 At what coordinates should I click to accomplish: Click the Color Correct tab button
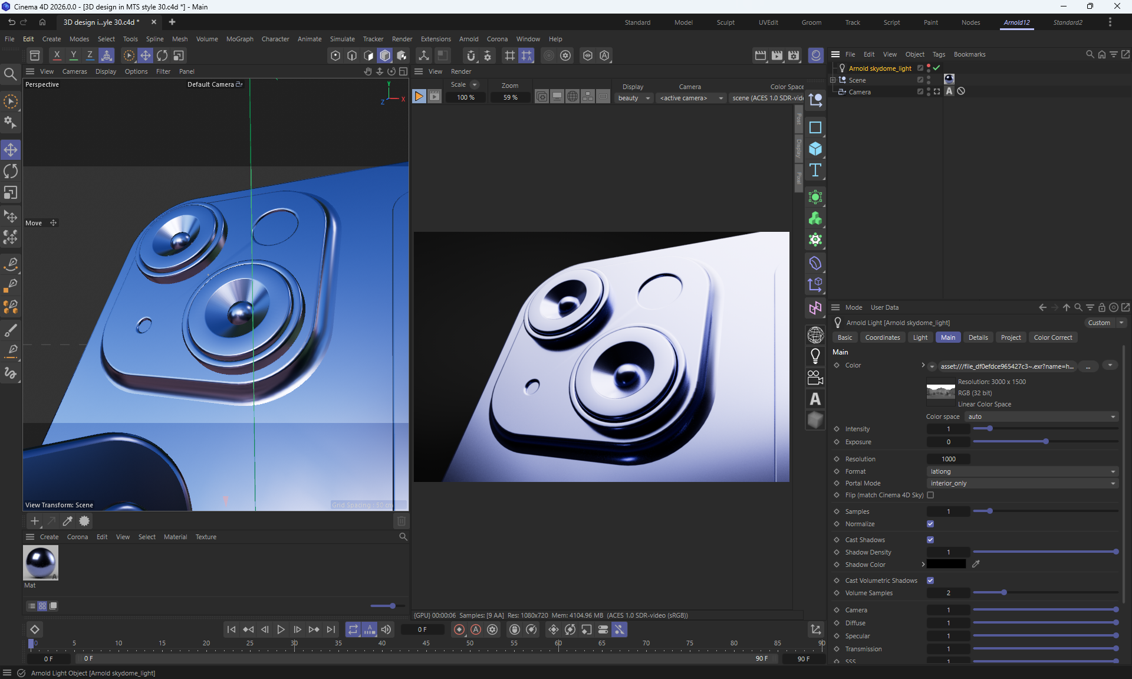(x=1052, y=337)
